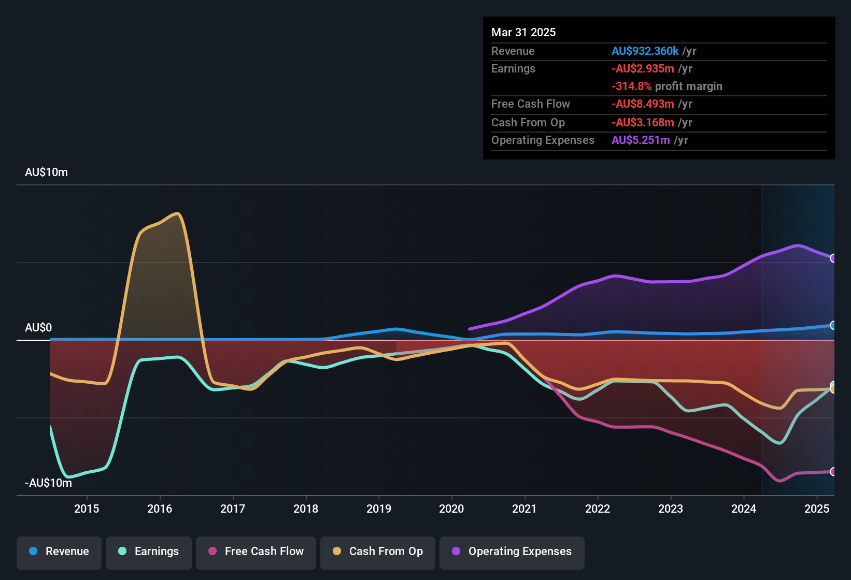The image size is (851, 580).
Task: Click the orange Cash From Op endpoint marker
Action: coord(833,389)
